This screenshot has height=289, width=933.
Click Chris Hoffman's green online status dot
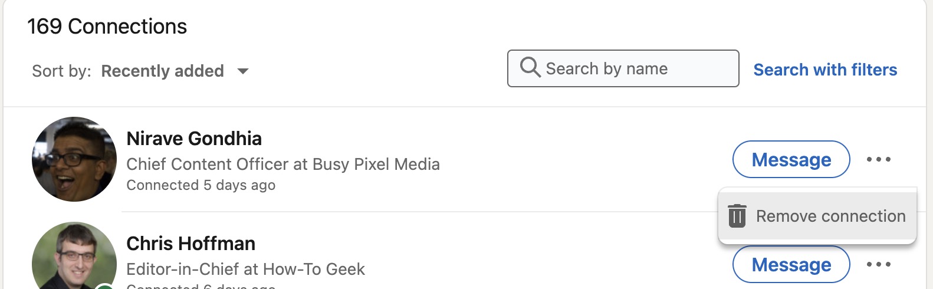click(104, 287)
